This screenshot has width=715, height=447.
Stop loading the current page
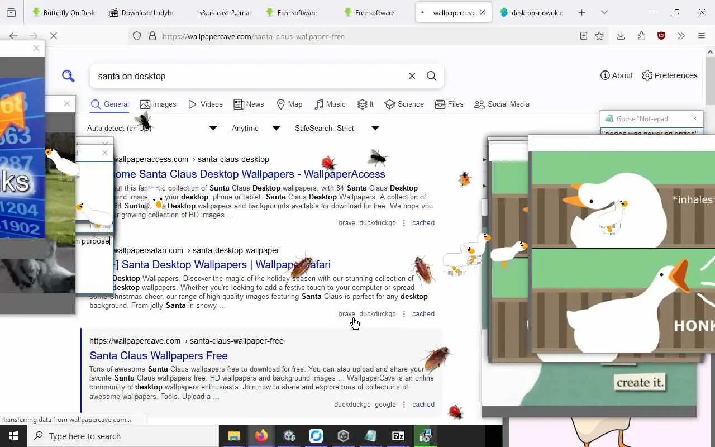(54, 36)
